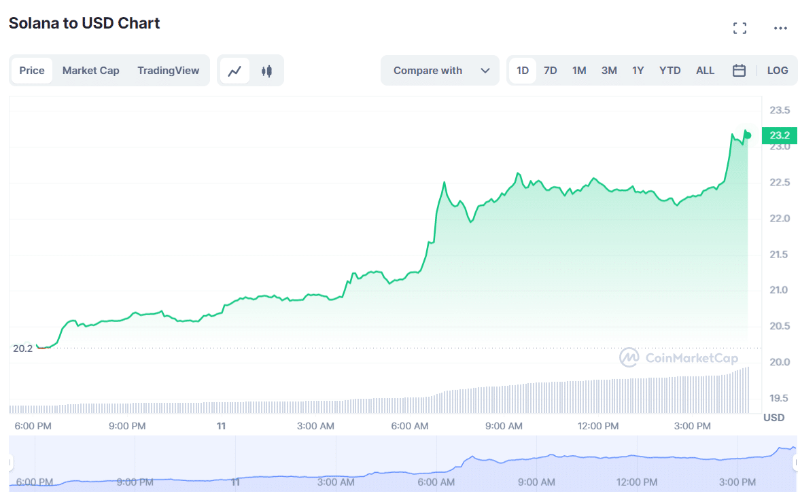Click the 3:00 AM main chart axis label

[x=315, y=426]
